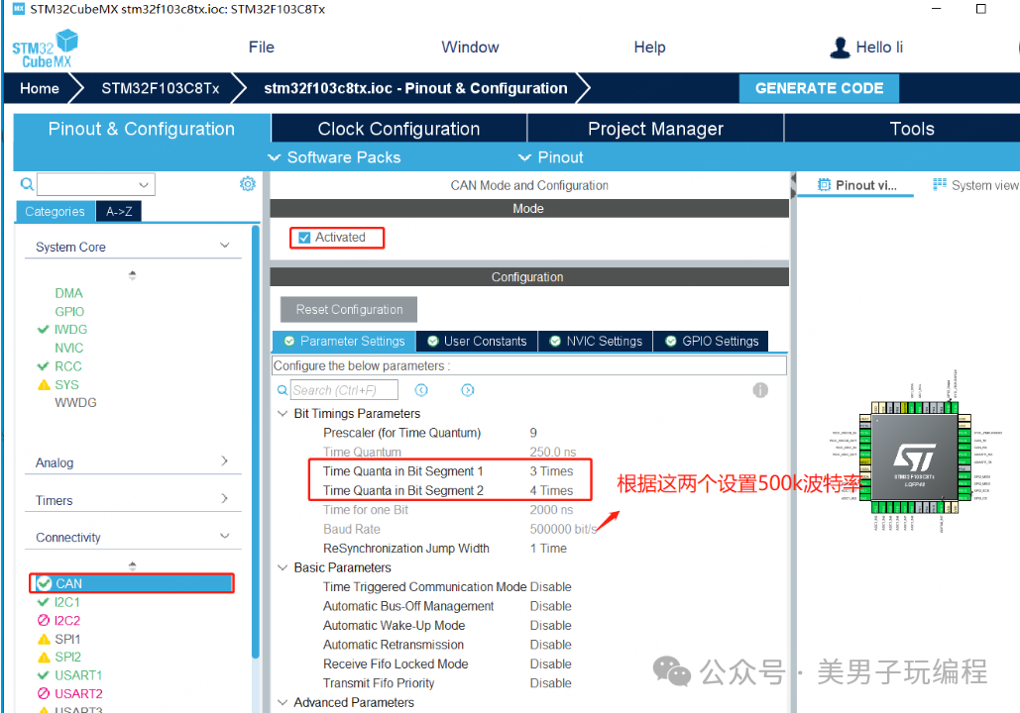Go to the Home breadcrumb

point(39,88)
